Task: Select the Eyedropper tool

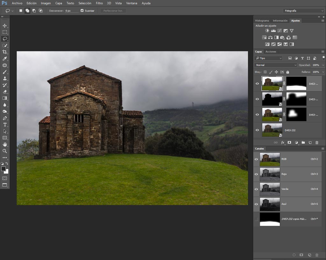Action: coord(4,59)
